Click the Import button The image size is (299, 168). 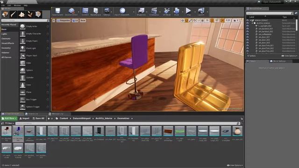tap(25, 119)
